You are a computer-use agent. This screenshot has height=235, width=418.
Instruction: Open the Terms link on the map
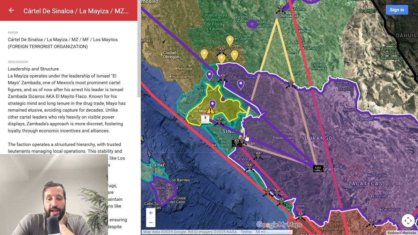pyautogui.click(x=246, y=232)
